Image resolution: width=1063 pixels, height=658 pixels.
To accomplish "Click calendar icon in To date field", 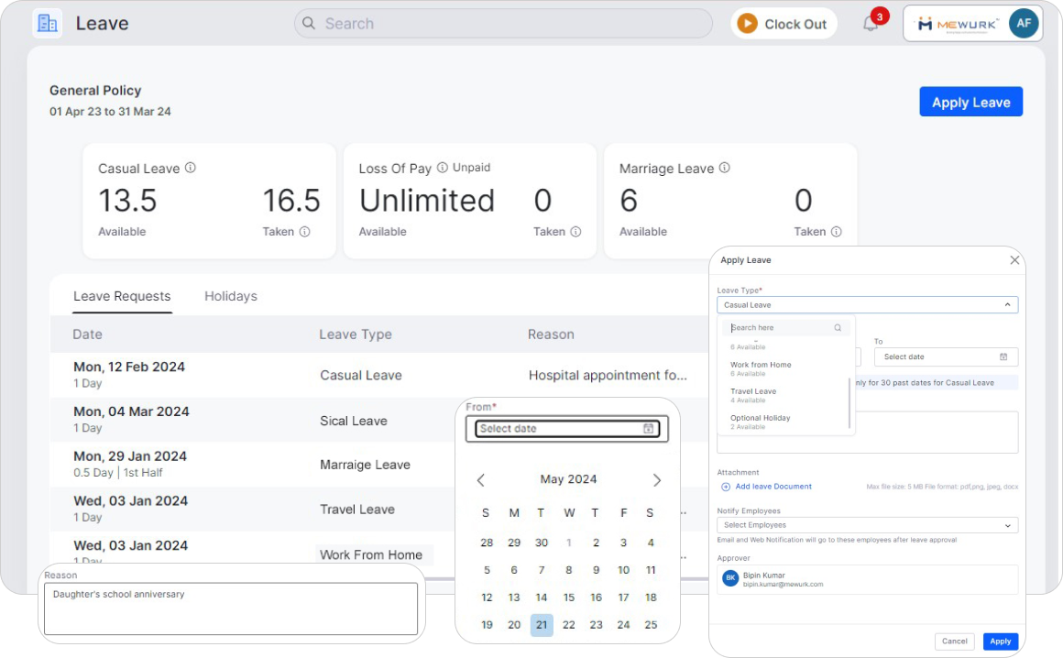I will [x=1003, y=356].
